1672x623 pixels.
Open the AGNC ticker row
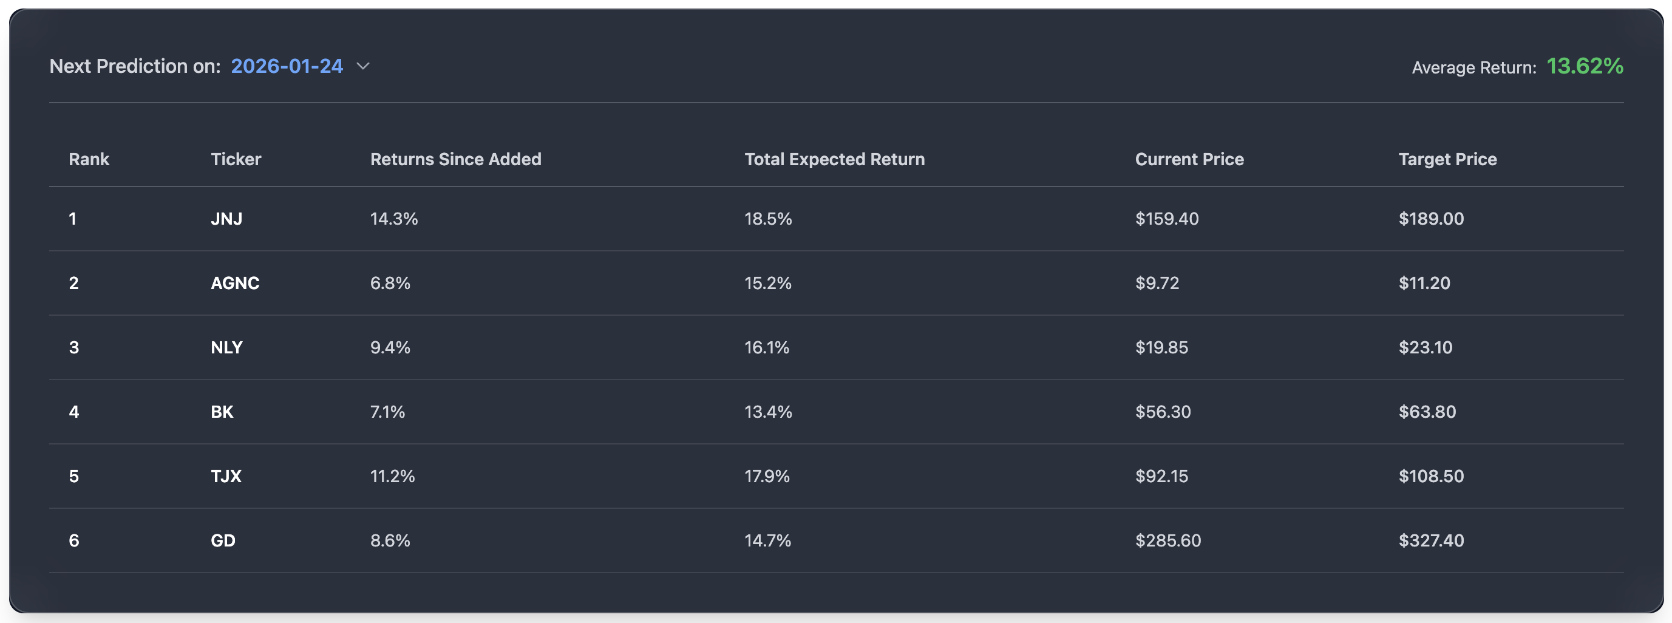click(235, 283)
